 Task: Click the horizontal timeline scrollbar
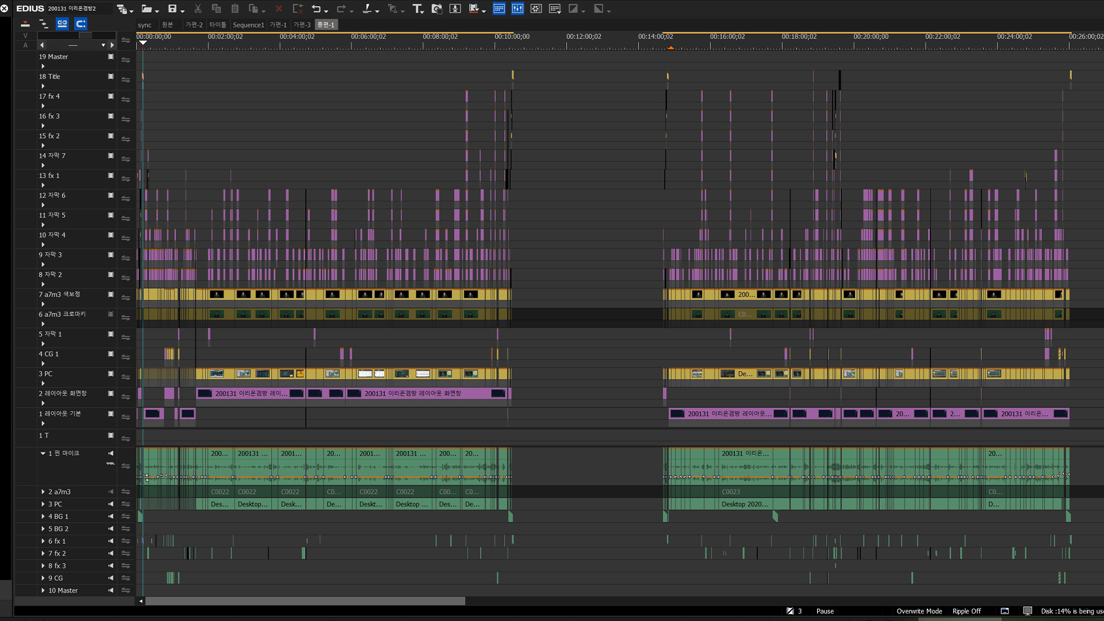pos(305,601)
